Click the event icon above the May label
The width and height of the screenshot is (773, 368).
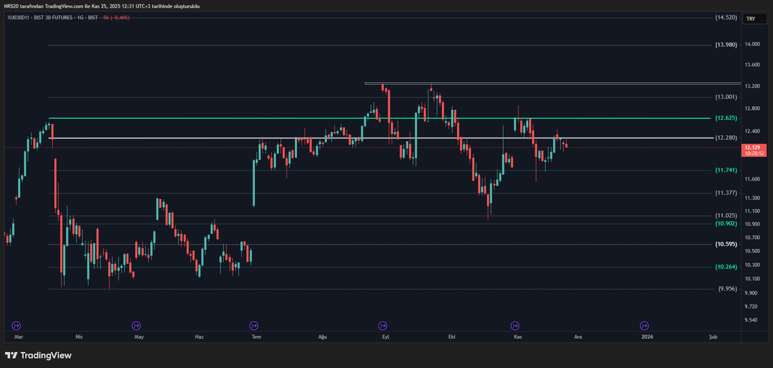pos(136,326)
